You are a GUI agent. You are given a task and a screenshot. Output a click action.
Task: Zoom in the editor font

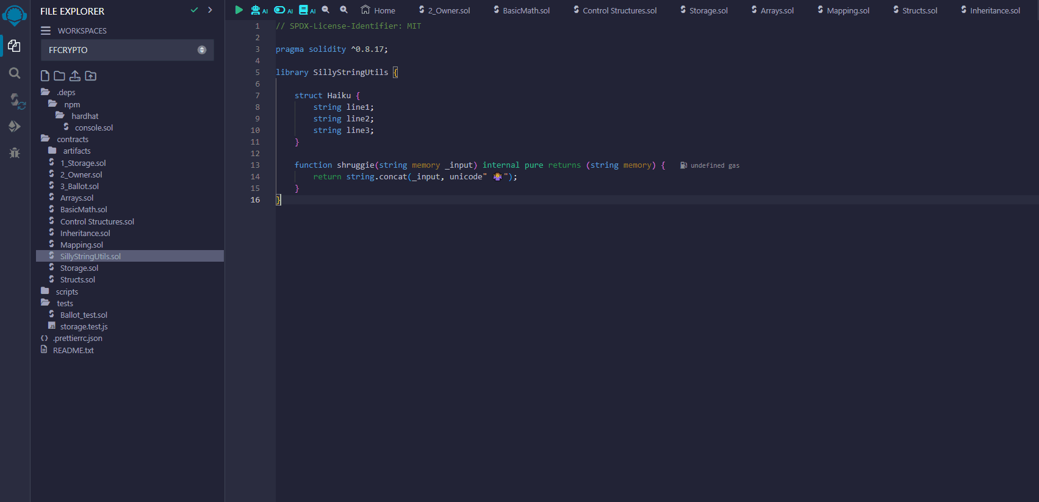click(344, 10)
